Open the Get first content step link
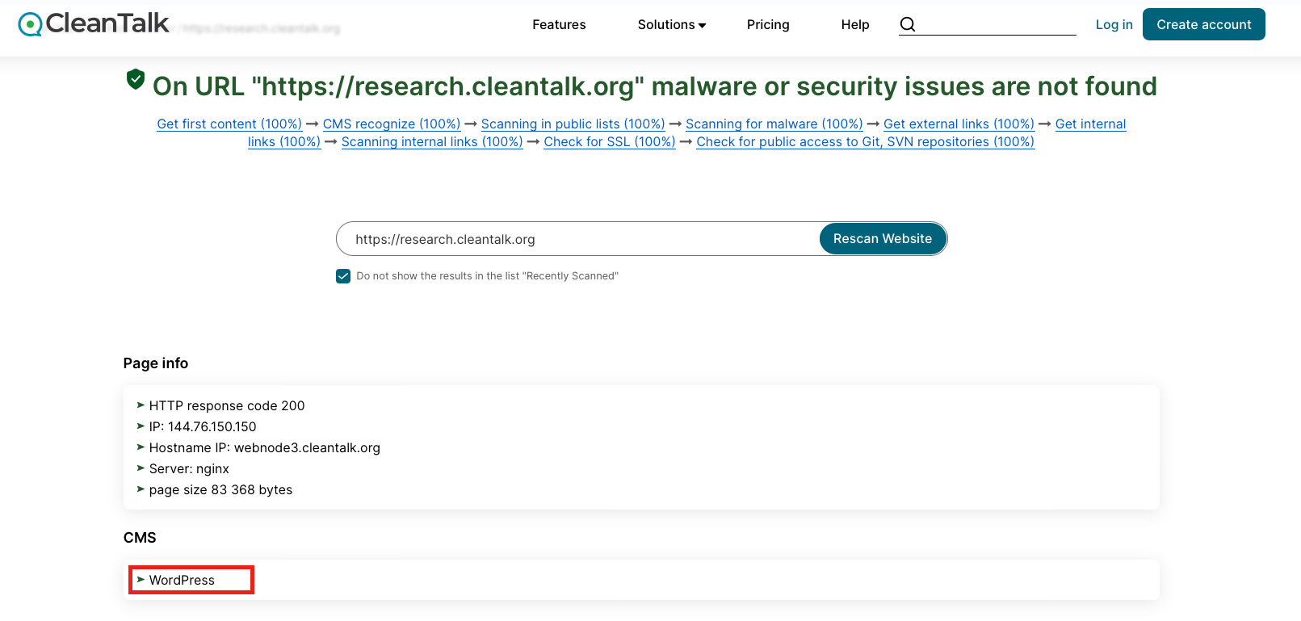This screenshot has width=1301, height=621. [229, 124]
